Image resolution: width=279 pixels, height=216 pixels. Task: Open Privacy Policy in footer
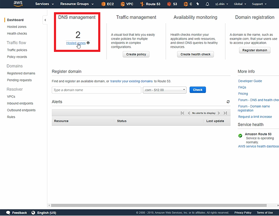tap(243, 213)
